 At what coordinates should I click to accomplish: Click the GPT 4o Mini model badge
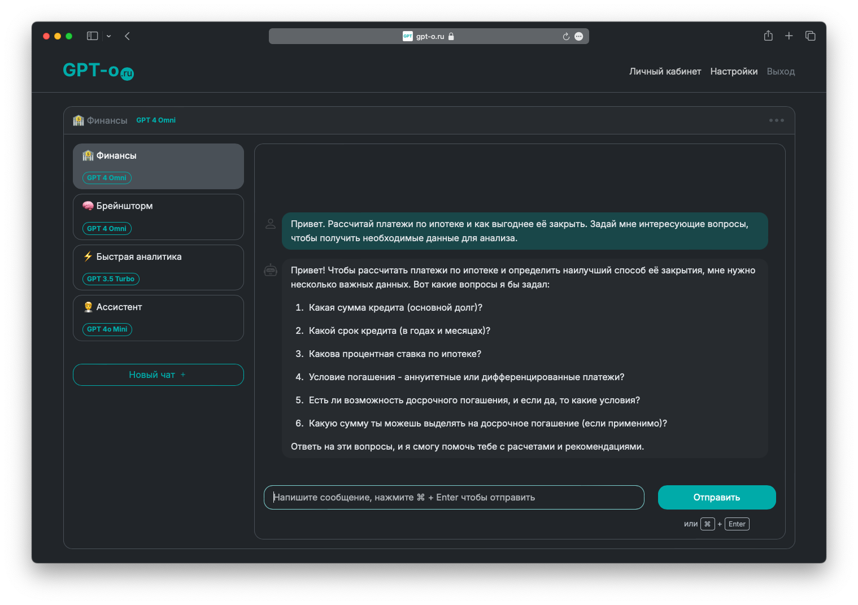(x=107, y=329)
